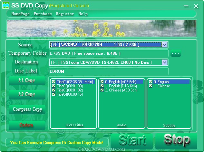Expand the Destination drive dropdown arrow
The width and height of the screenshot is (204, 152).
[x=164, y=62]
